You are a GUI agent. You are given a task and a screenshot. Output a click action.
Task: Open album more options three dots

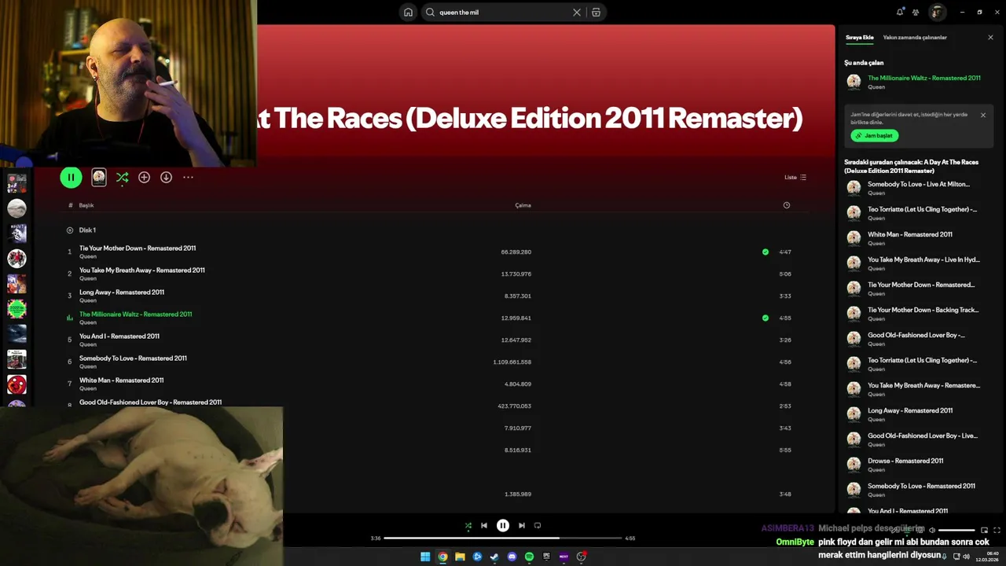(x=188, y=178)
